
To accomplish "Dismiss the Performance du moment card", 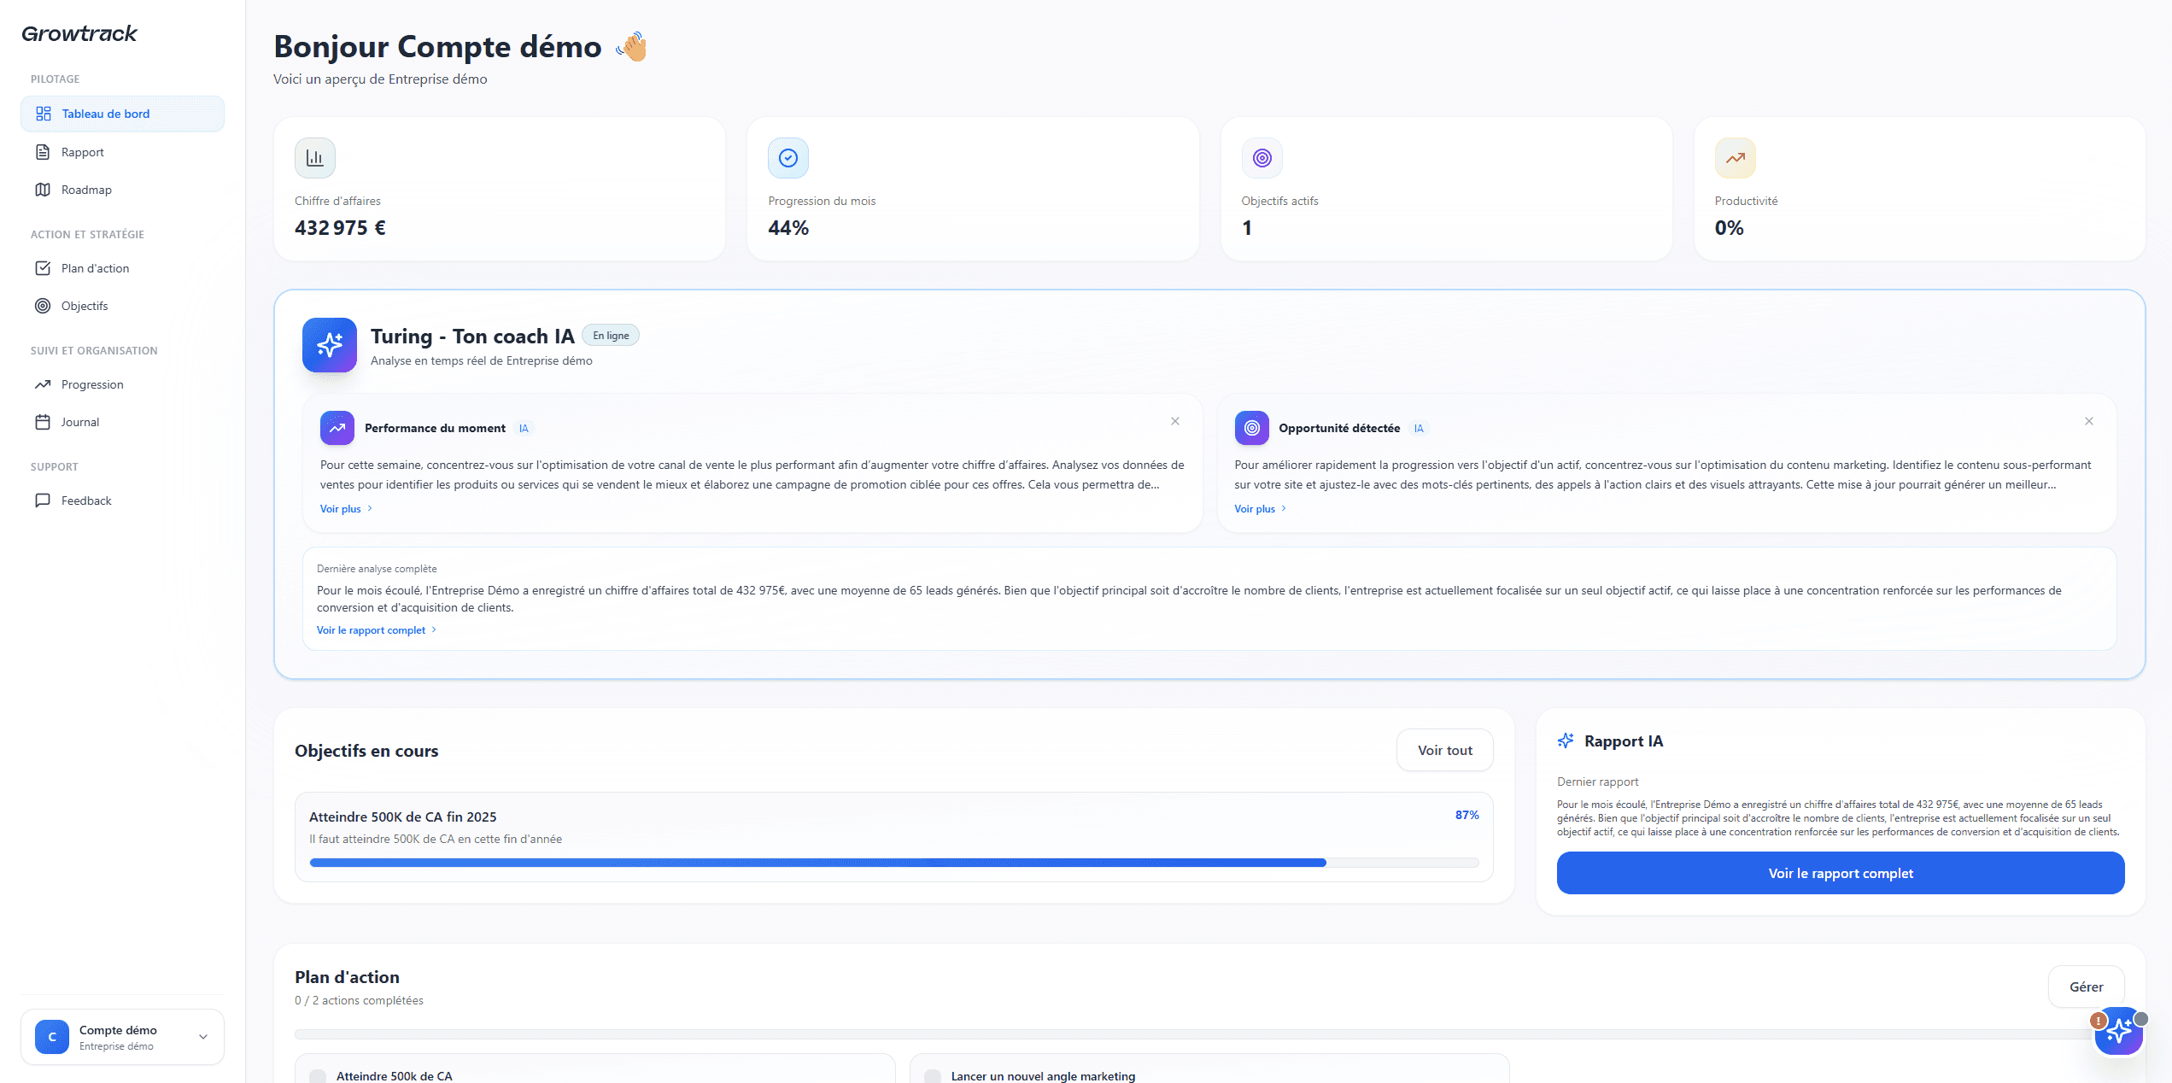I will coord(1175,421).
